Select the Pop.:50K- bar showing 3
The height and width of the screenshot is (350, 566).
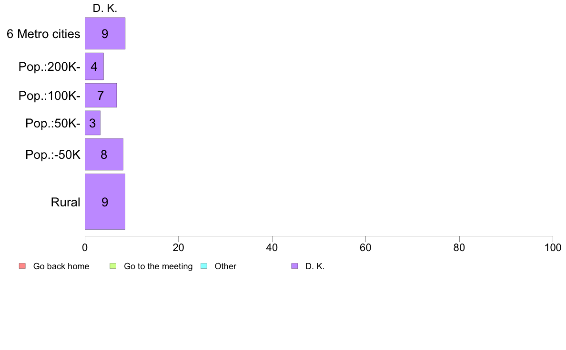tap(92, 123)
